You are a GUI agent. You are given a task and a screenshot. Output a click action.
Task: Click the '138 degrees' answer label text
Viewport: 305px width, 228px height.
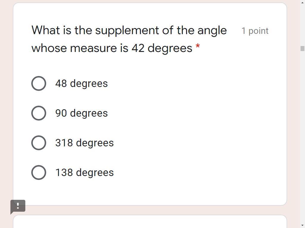coord(84,172)
